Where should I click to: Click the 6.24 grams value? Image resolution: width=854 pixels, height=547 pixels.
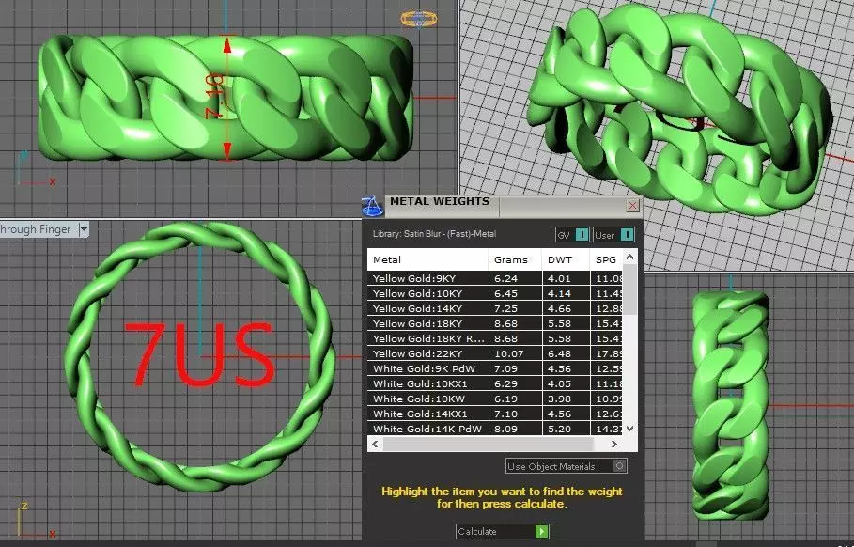pos(505,278)
